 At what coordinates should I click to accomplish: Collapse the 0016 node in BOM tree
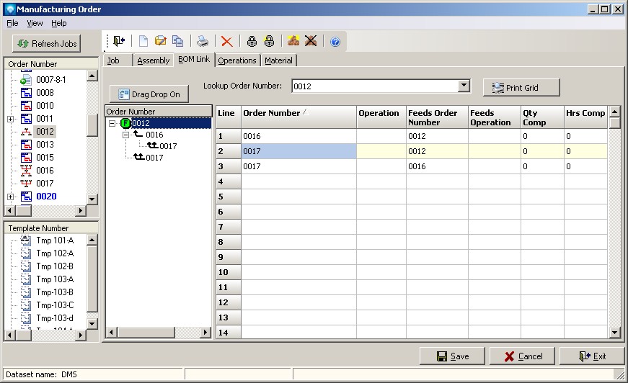click(125, 135)
